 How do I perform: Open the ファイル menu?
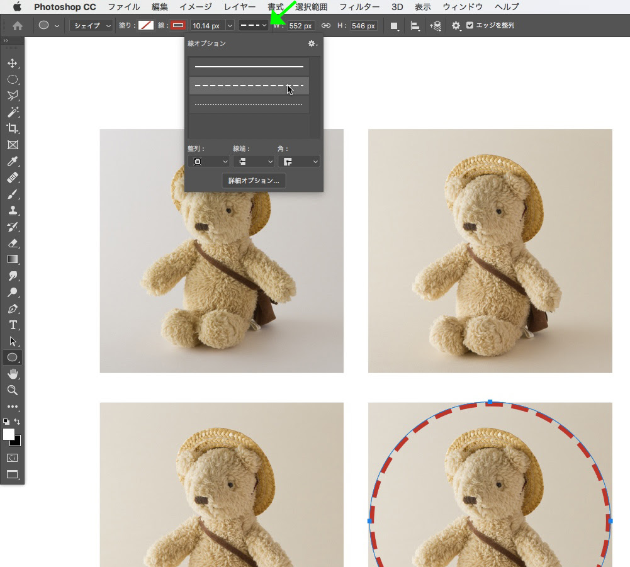point(124,7)
